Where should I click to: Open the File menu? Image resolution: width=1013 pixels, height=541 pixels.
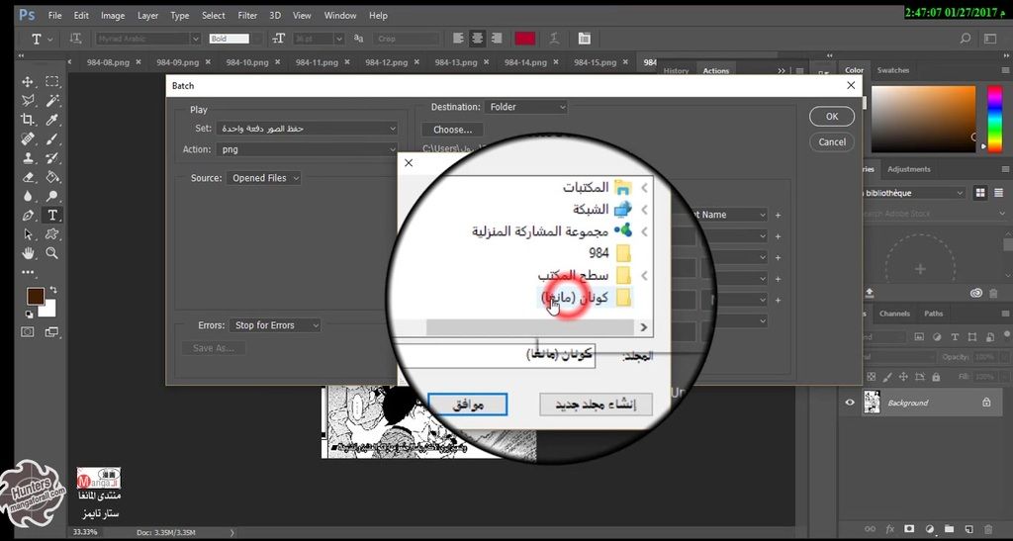click(x=55, y=16)
